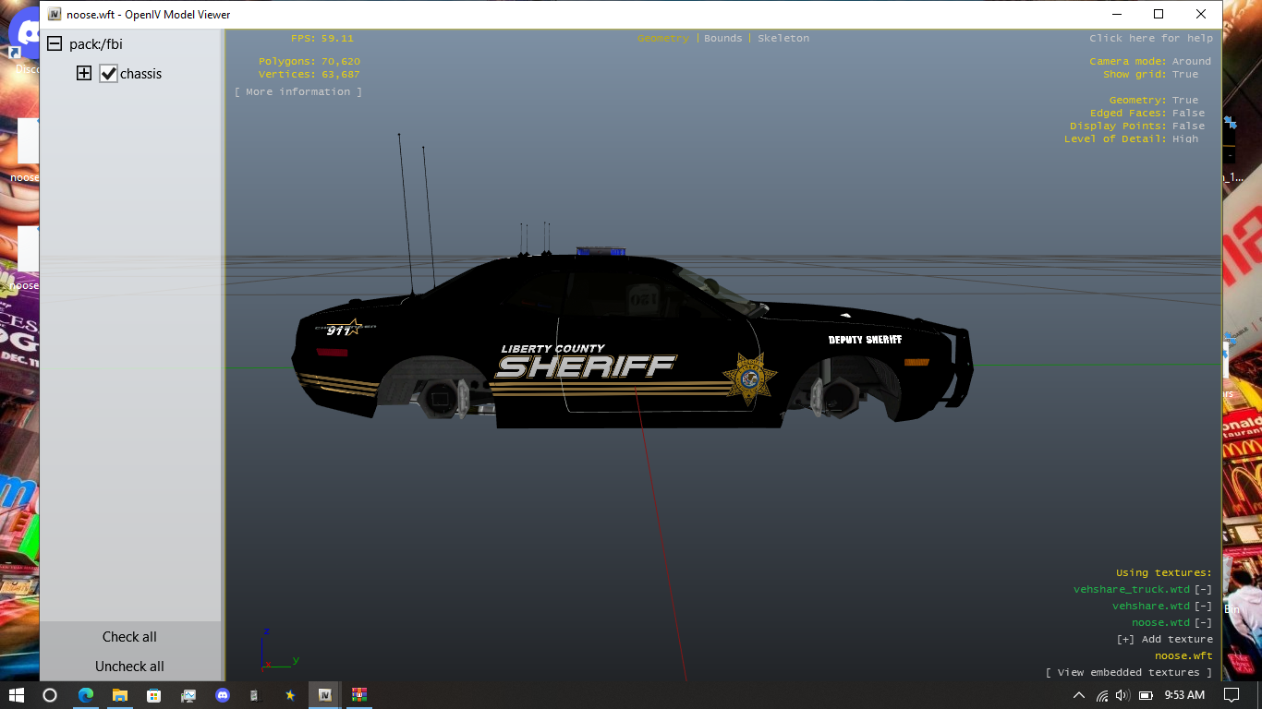The image size is (1262, 709).
Task: Remove the vehshare.wtd texture via [-]
Action: (1203, 606)
